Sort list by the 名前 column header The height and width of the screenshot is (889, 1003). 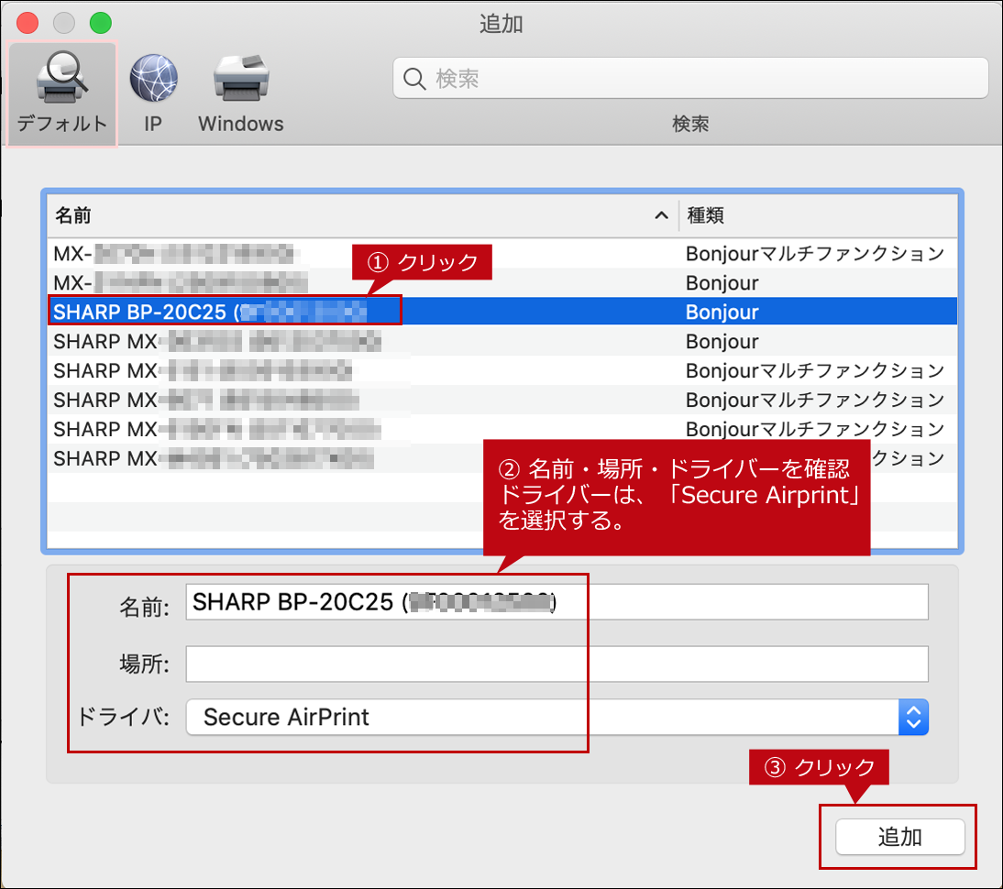[x=362, y=215]
